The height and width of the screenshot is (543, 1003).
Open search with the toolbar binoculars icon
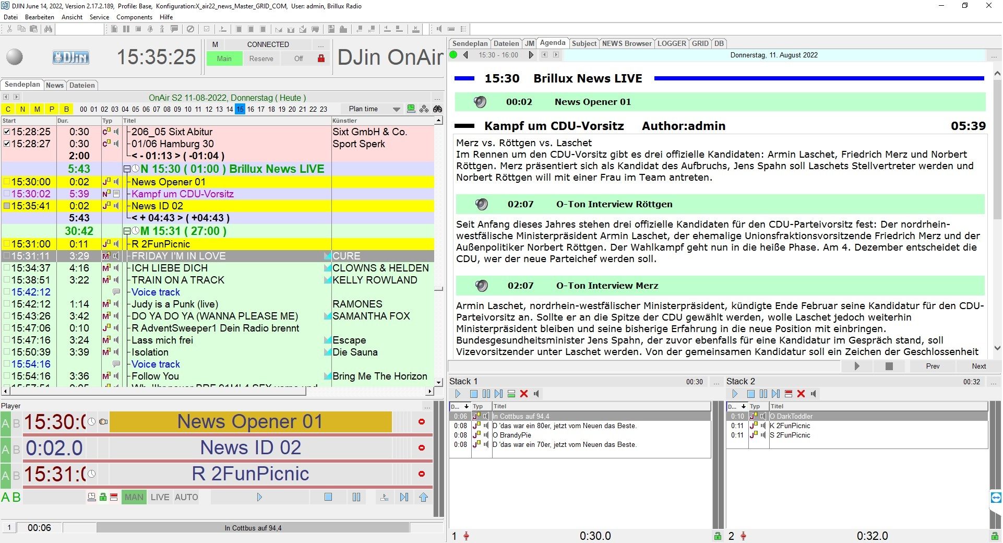(48, 29)
